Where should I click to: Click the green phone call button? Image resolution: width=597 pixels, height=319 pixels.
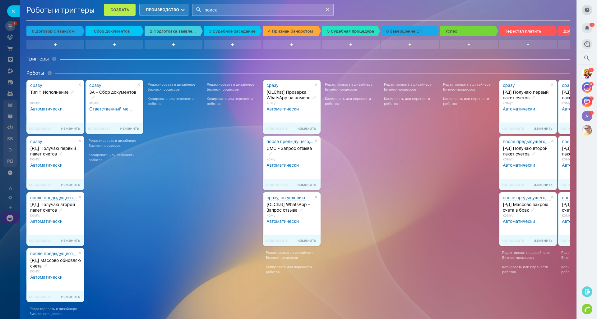point(587,309)
